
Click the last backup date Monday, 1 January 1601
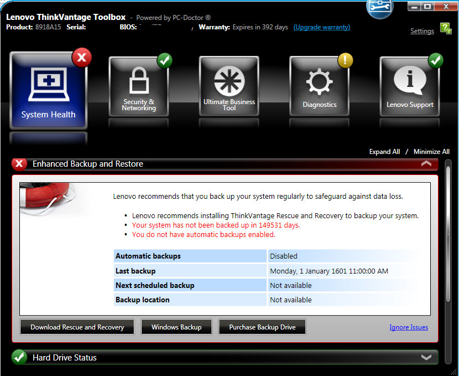329,271
